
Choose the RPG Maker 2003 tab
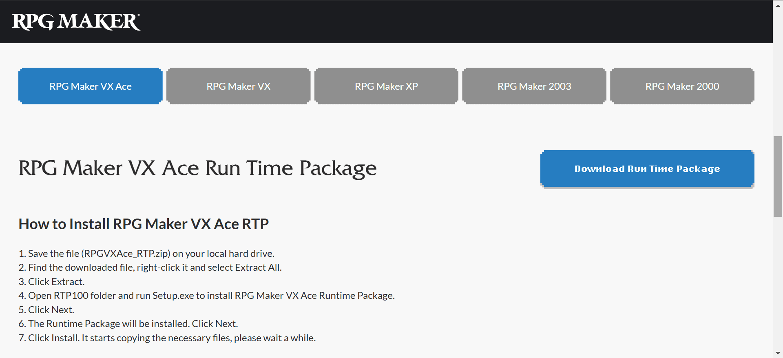534,86
